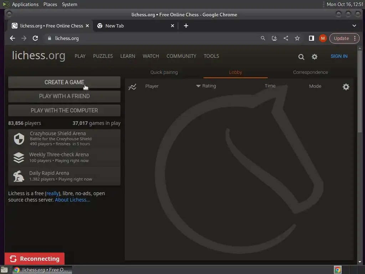This screenshot has height=274, width=365.
Task: Click PLAY WITH A FRIEND button
Action: 64,96
